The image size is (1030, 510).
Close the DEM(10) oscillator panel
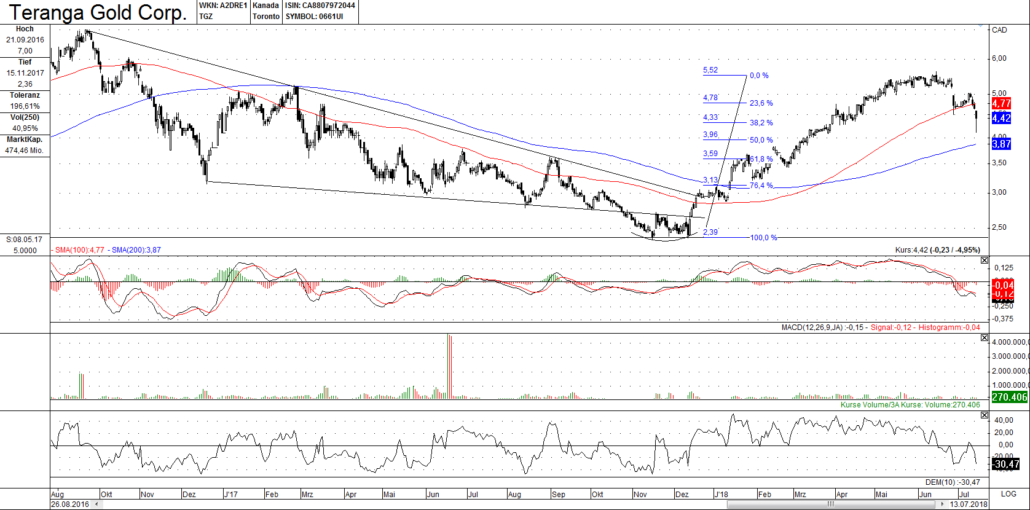(984, 415)
